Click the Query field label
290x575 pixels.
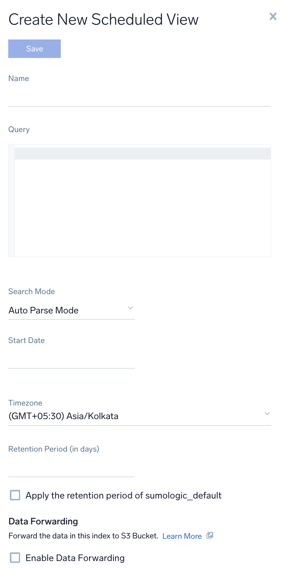tap(18, 129)
